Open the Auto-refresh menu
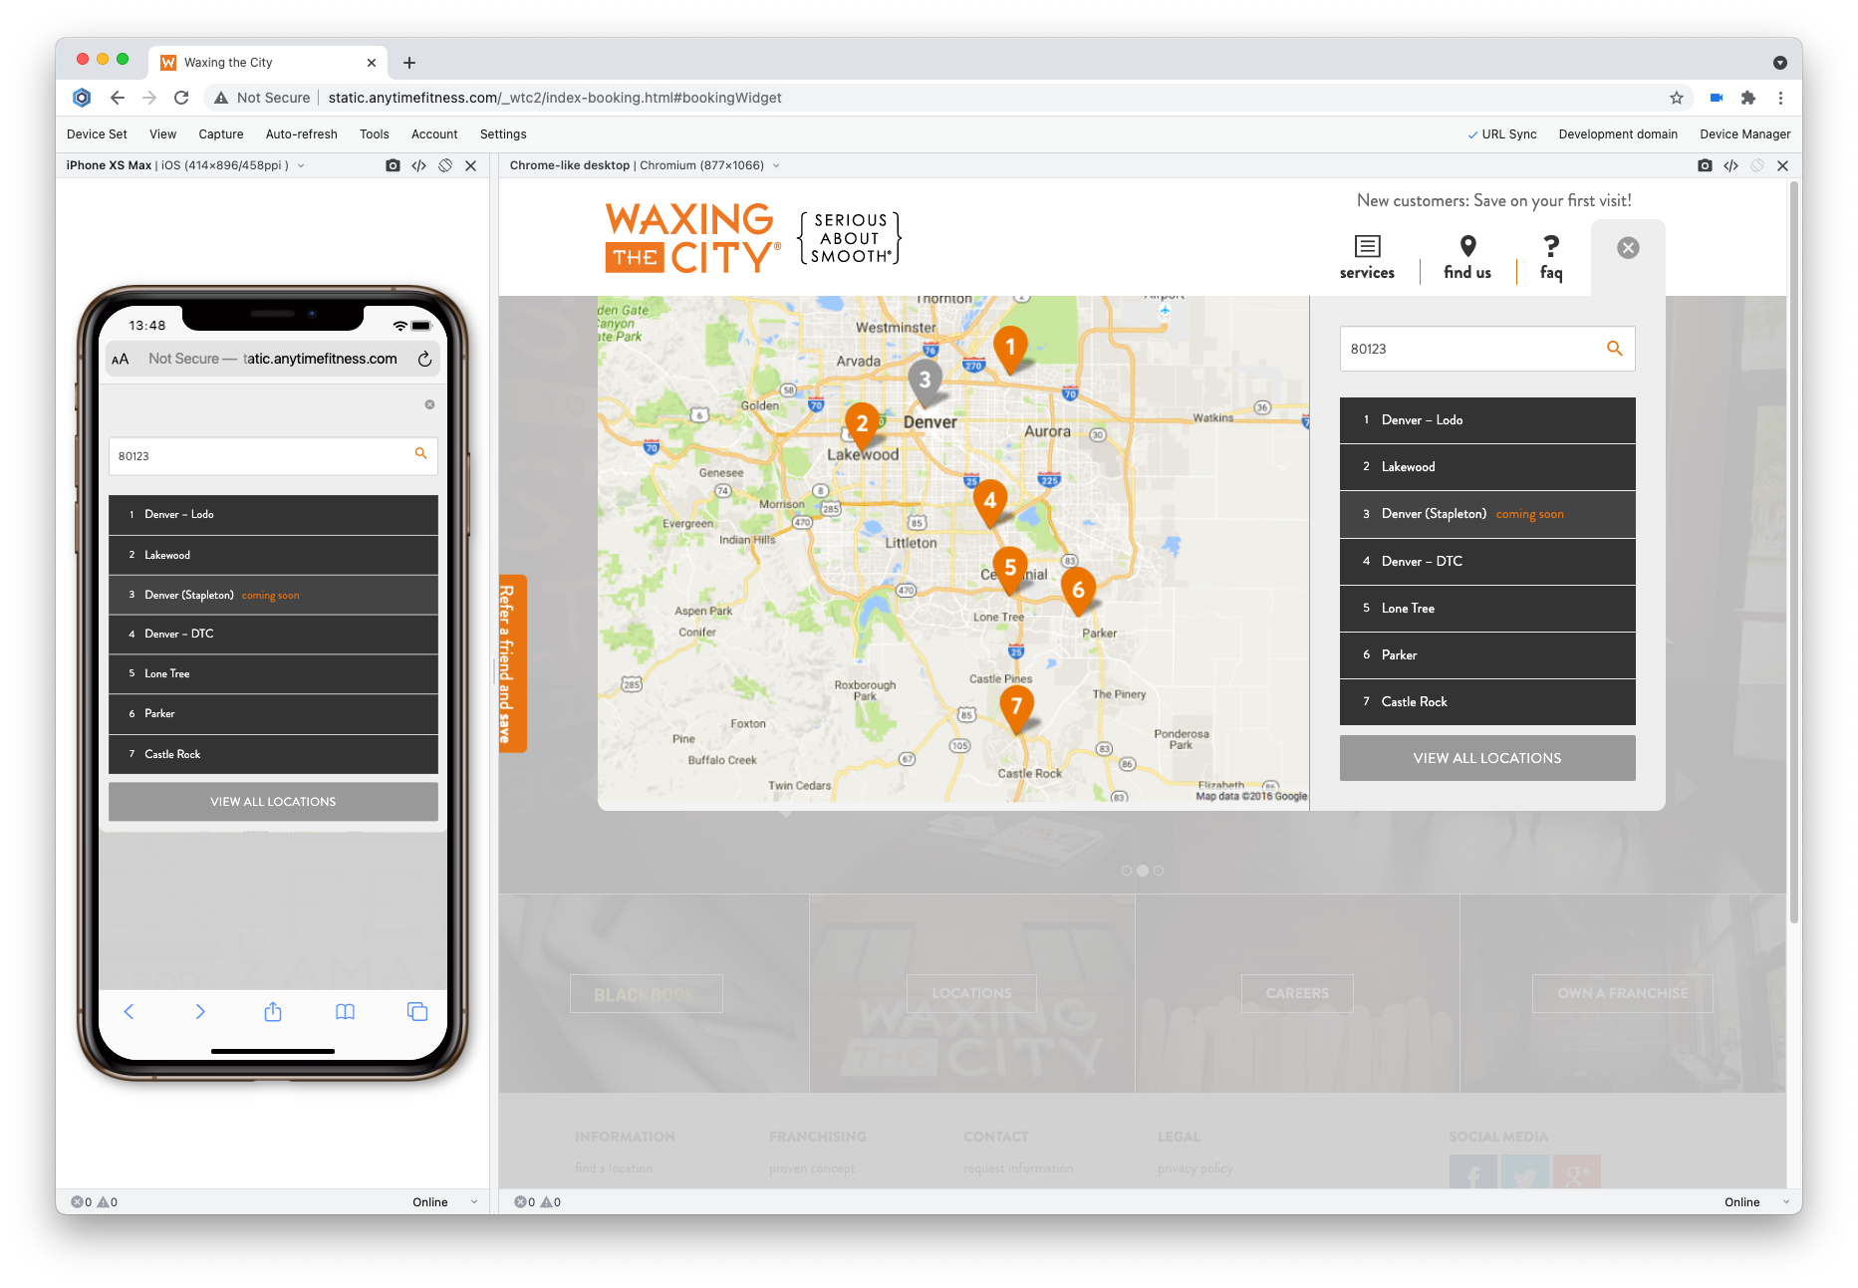This screenshot has height=1288, width=1858. tap(301, 134)
